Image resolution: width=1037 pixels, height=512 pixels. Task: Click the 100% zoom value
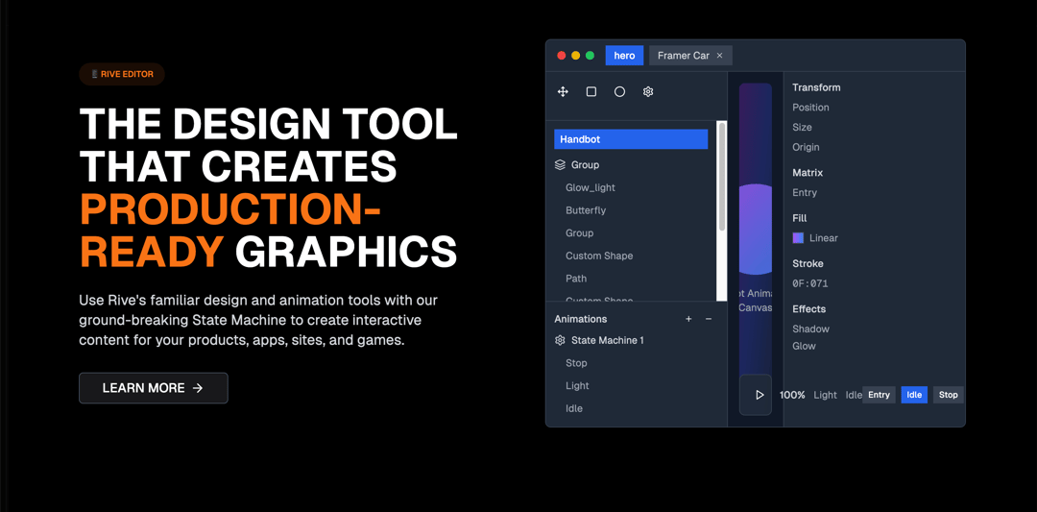point(792,395)
